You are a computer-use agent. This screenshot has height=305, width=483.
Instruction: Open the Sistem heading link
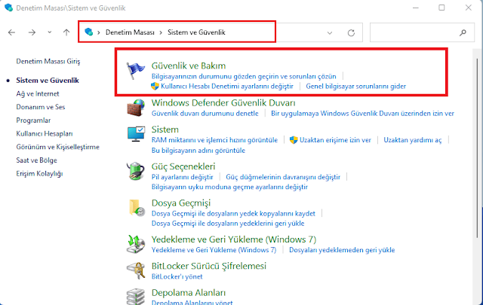coord(165,130)
